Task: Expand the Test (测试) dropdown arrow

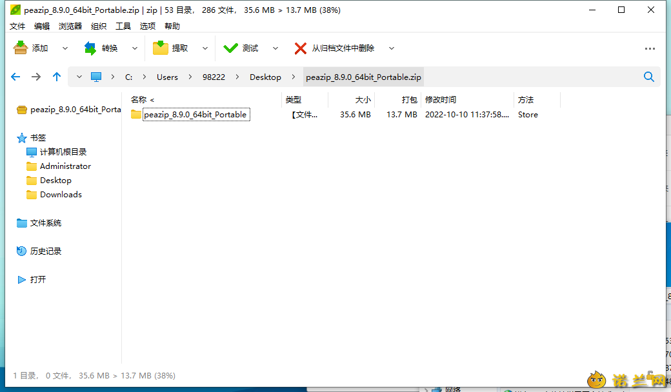Action: click(275, 48)
